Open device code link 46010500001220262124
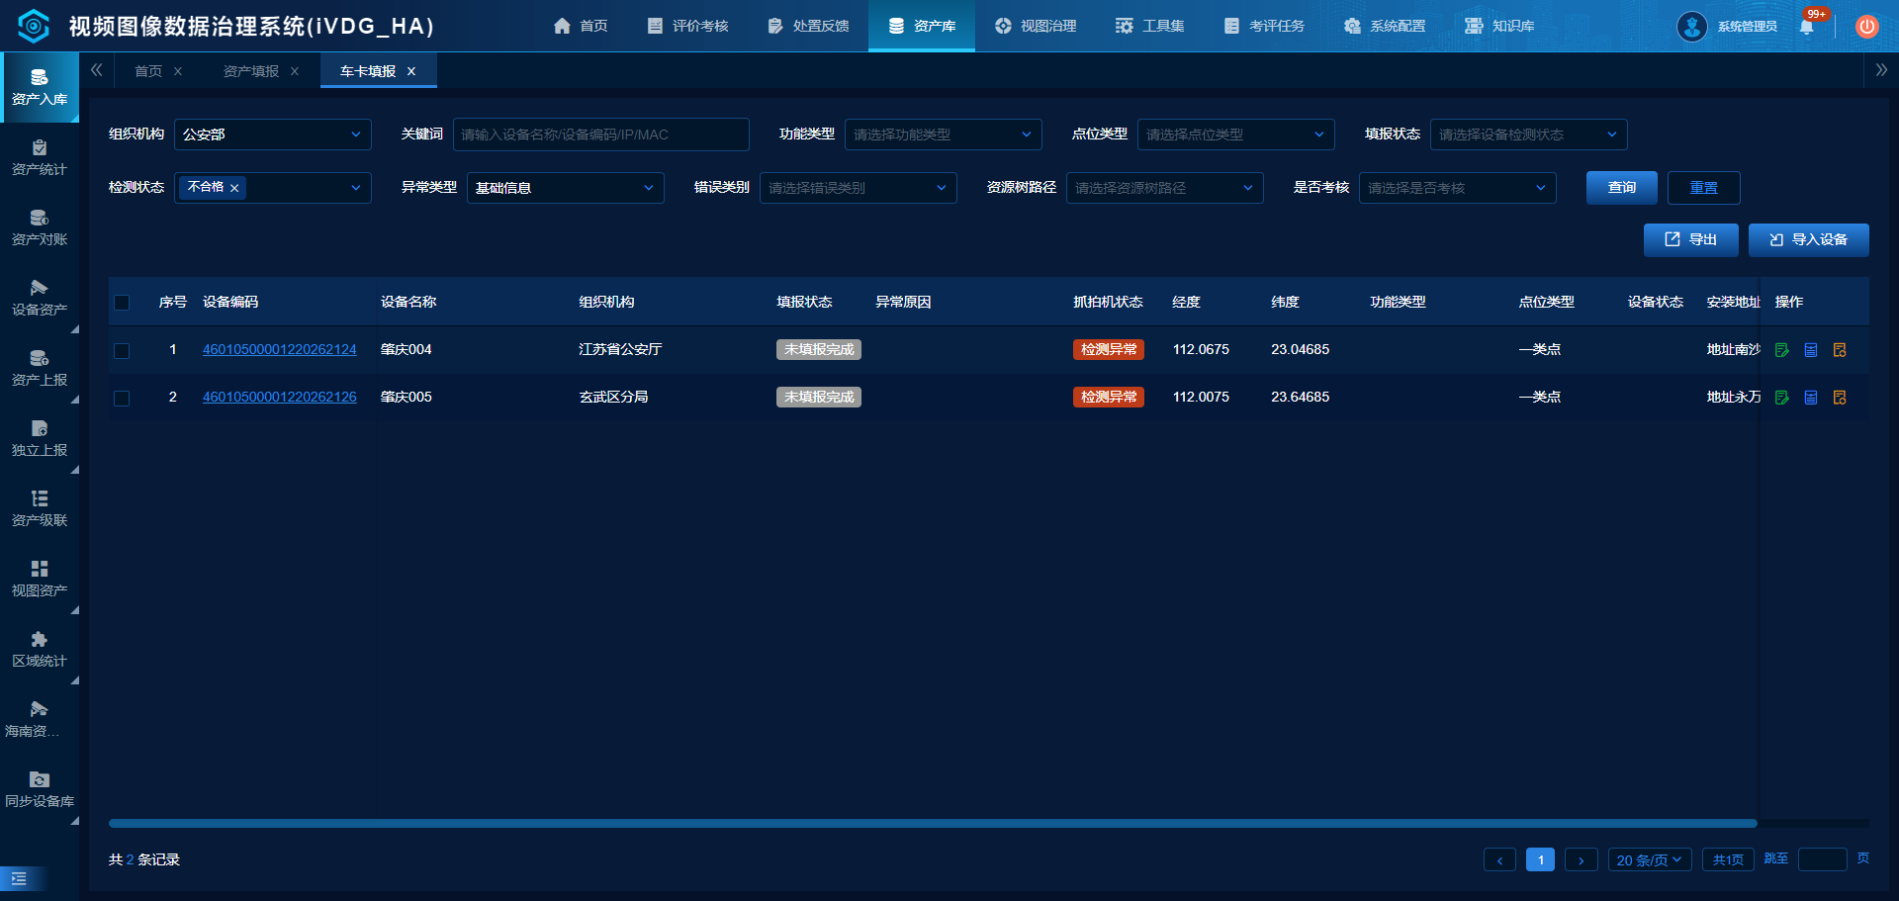The image size is (1899, 901). (280, 350)
